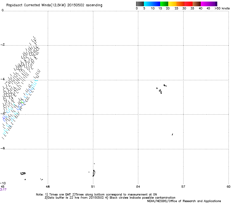Click latitude label '0' at top left
Screen dimensions: 231x203
point(2,10)
